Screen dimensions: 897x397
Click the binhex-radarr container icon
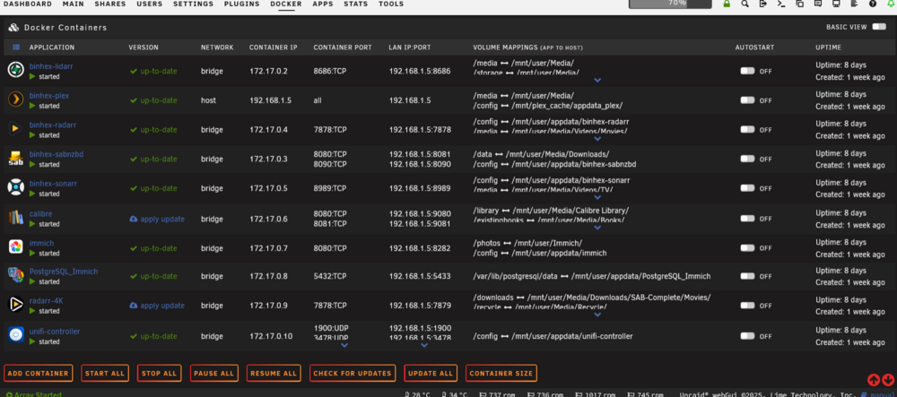(x=15, y=129)
